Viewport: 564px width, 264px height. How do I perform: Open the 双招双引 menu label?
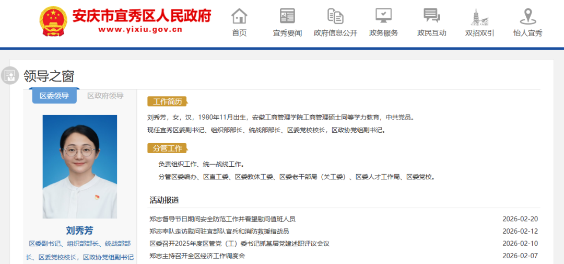click(479, 33)
